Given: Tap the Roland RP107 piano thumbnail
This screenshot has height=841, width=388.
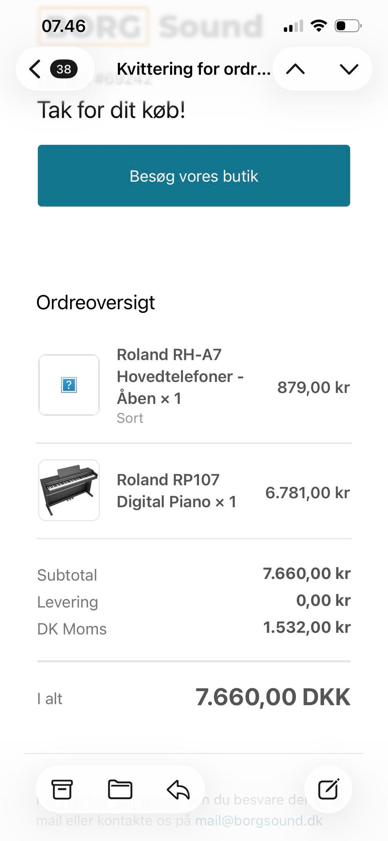Looking at the screenshot, I should pyautogui.click(x=69, y=490).
